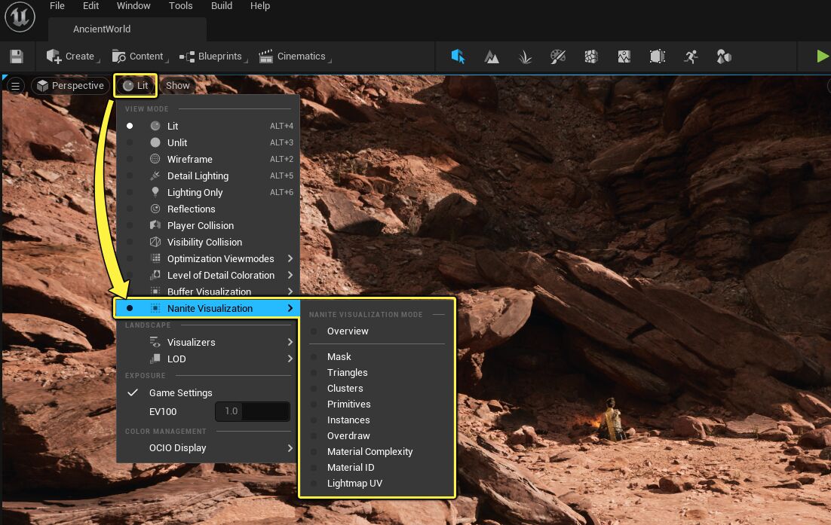
Task: Select the Overview Nanite mode radio button
Action: point(314,331)
